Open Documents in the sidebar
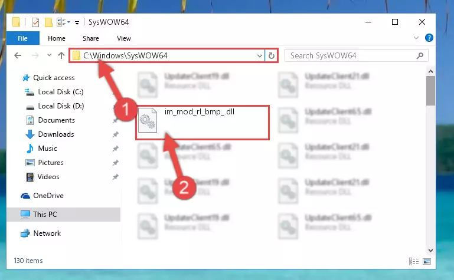 (x=57, y=120)
